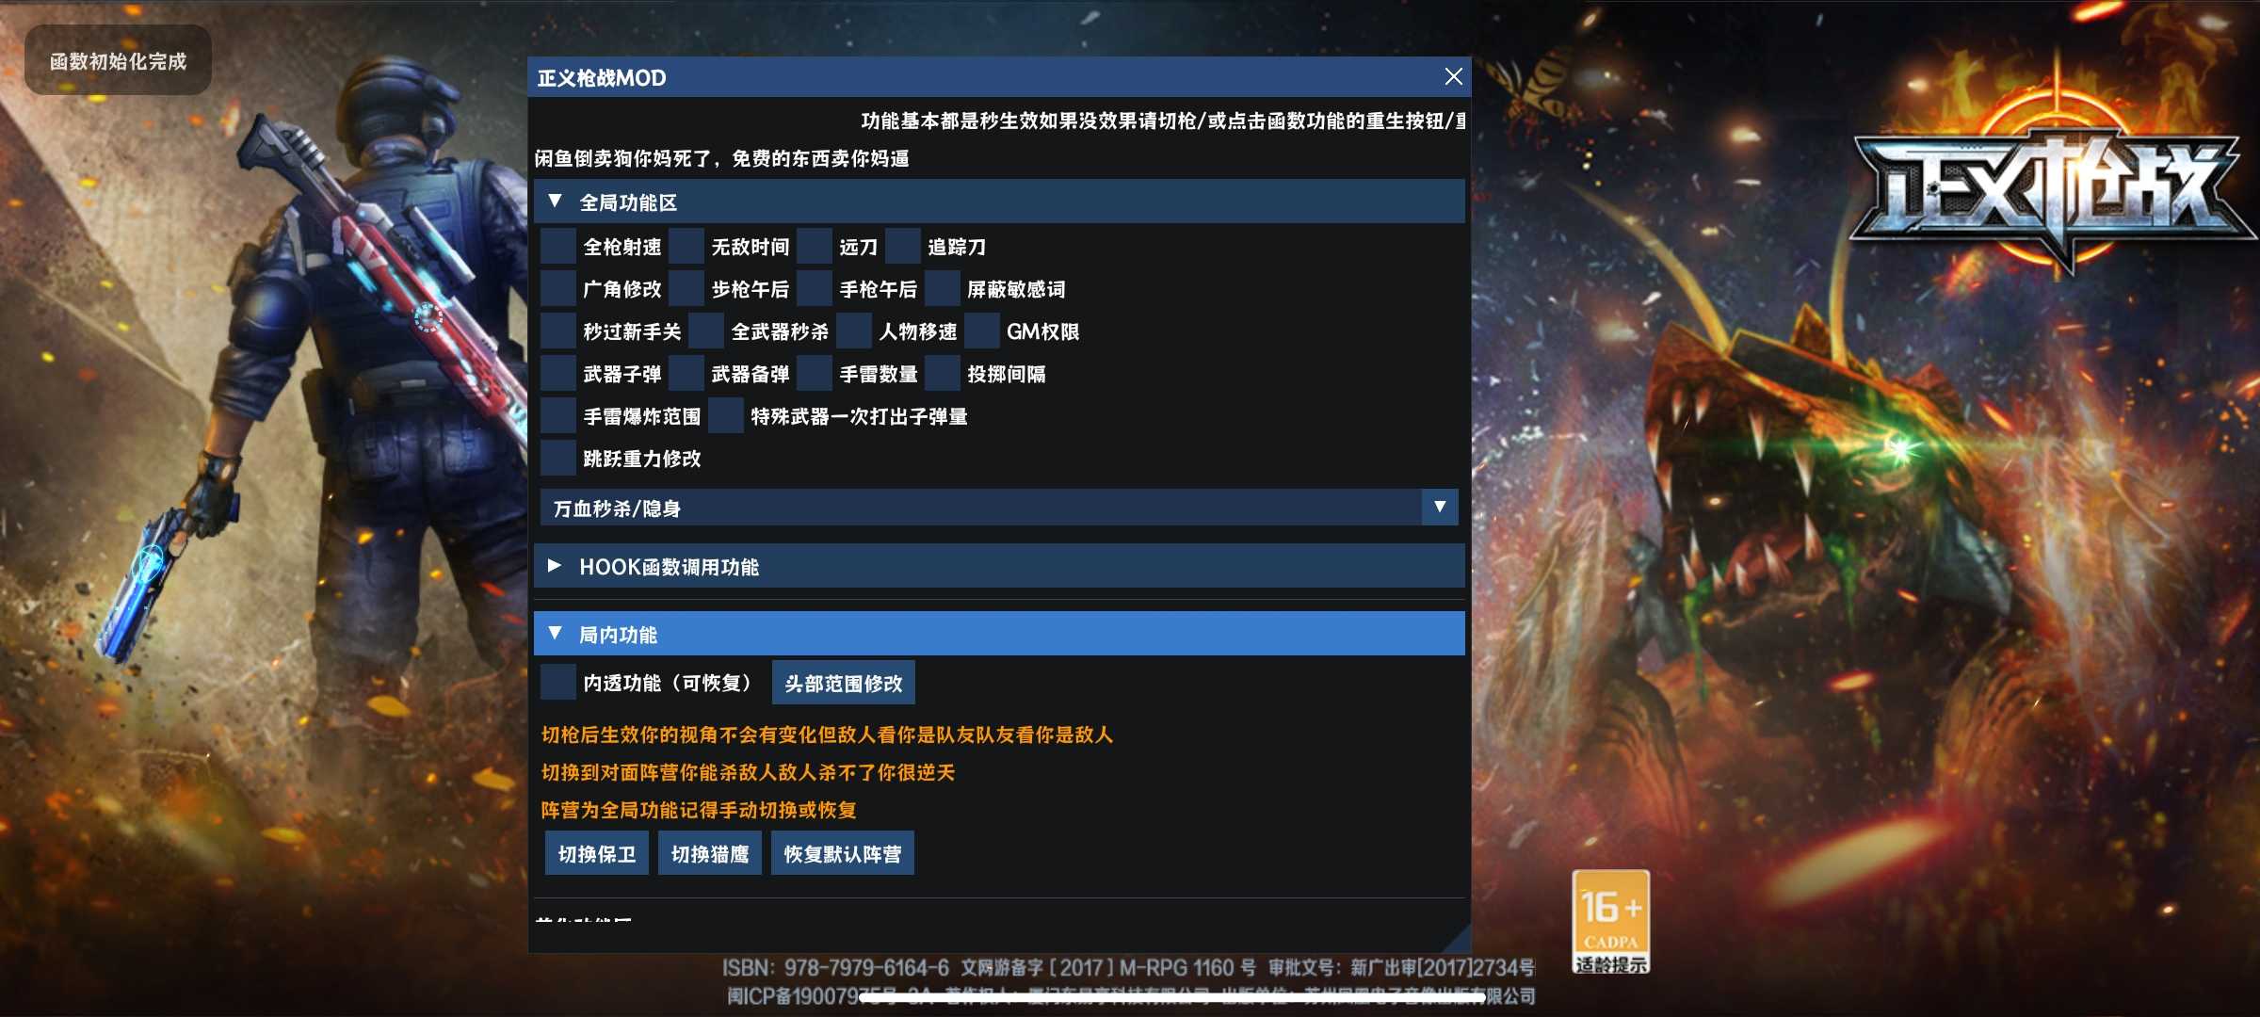
Task: Check the GM权限 option
Action: coord(982,331)
